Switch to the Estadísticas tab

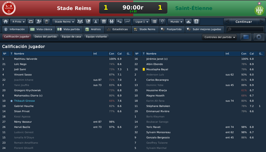118,29
